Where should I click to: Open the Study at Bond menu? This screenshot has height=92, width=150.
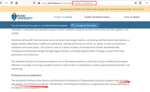click(63, 17)
